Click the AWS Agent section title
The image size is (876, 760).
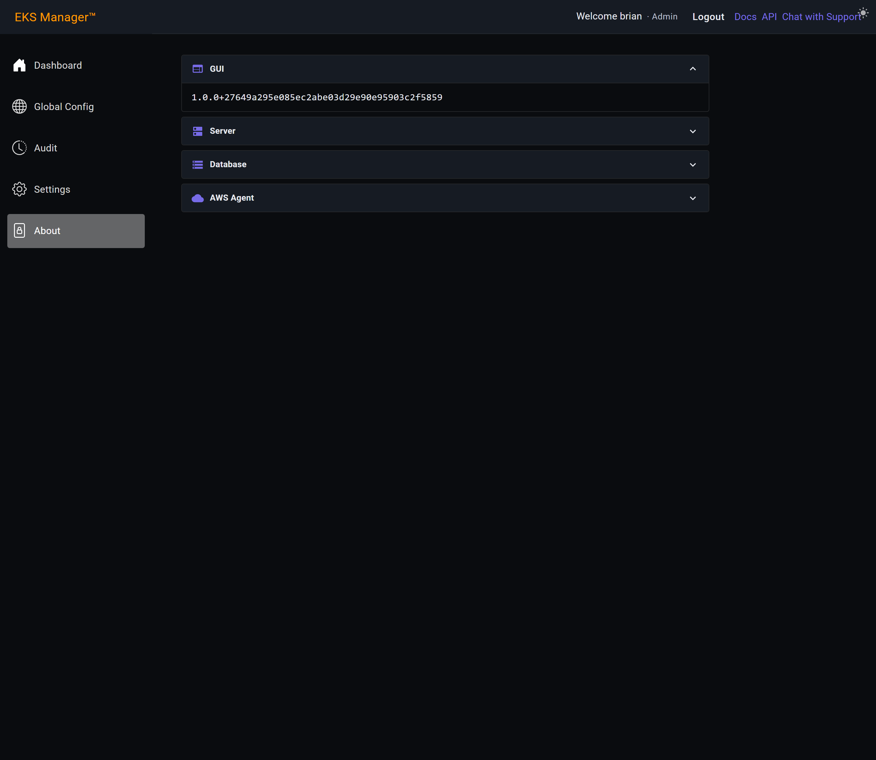[232, 198]
